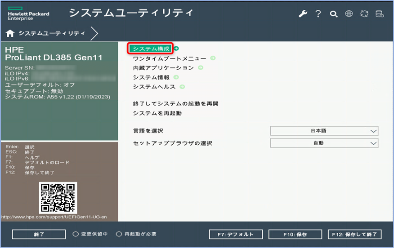This screenshot has width=394, height=248.
Task: Click the green arrow beside システム構成
Action: click(176, 49)
